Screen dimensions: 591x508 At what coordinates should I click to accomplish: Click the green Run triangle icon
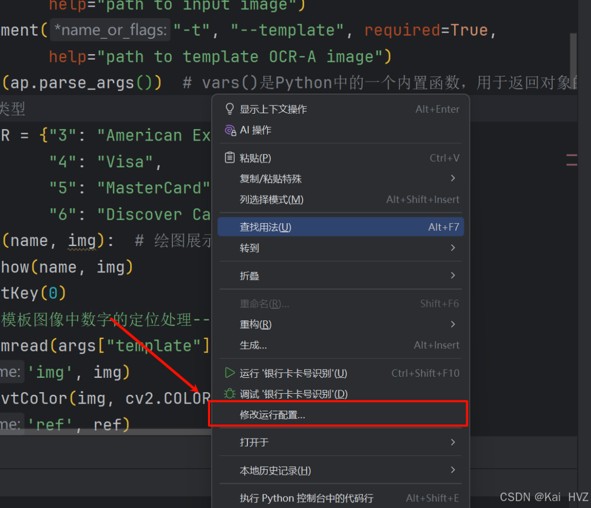tap(229, 373)
